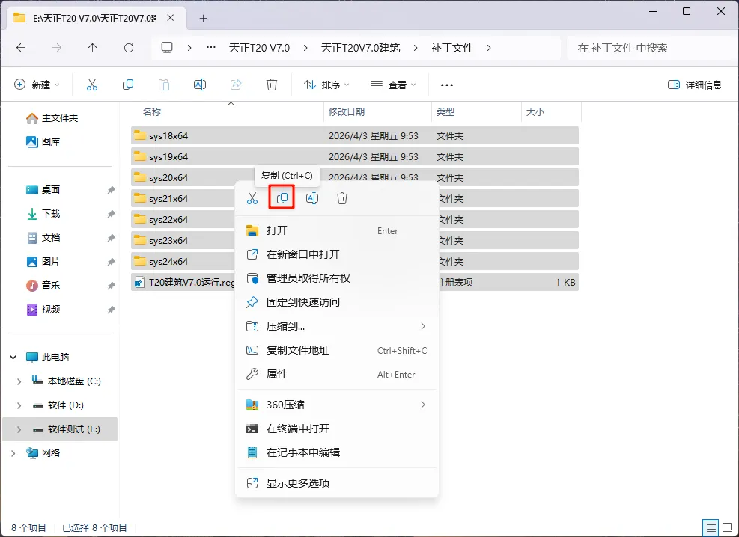Screen dimensions: 739x537
Task: Close the current Explorer tab
Action: tap(171, 18)
